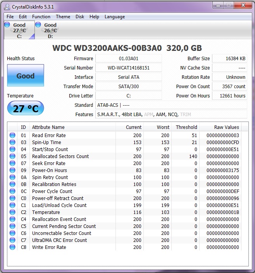Viewport: 255px width, 273px height.
Task: Click the Rotation Rate value Unknown
Action: 229,77
